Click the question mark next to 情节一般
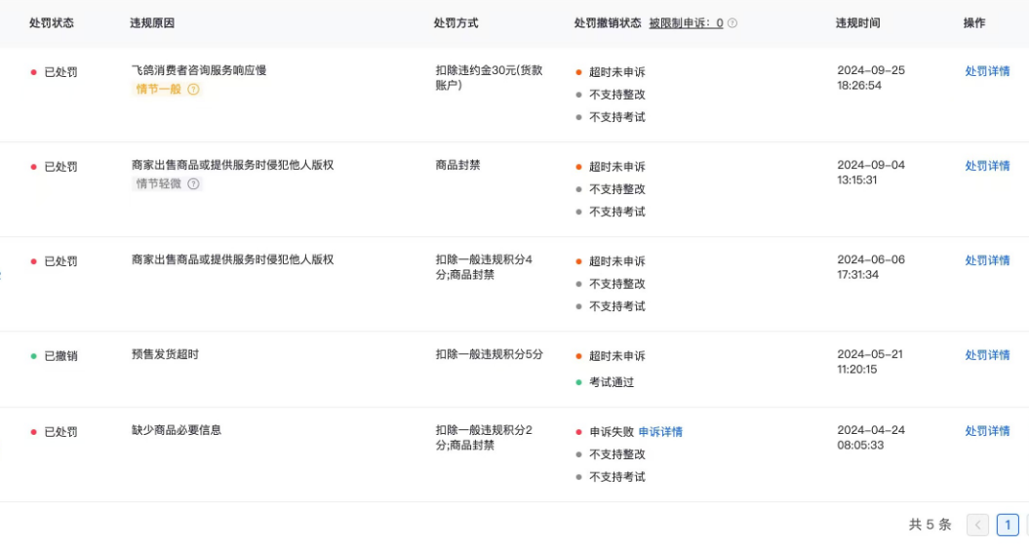The width and height of the screenshot is (1029, 549). pyautogui.click(x=193, y=90)
